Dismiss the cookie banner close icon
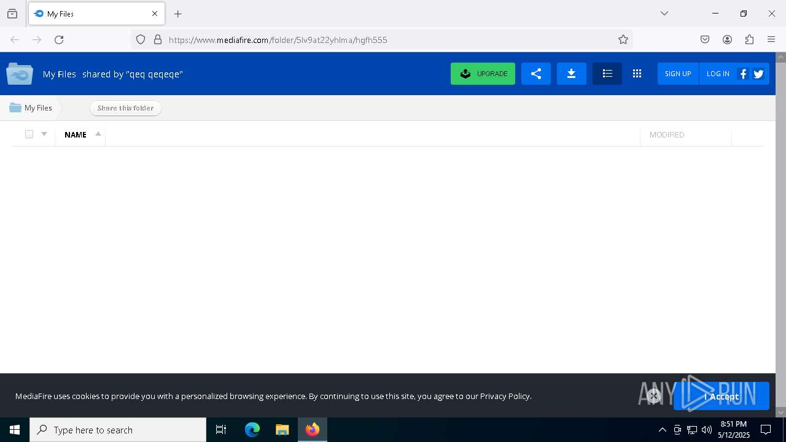The width and height of the screenshot is (786, 442). 654,396
